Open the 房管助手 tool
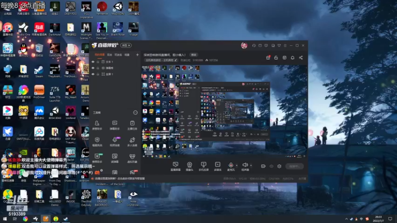 (x=97, y=125)
